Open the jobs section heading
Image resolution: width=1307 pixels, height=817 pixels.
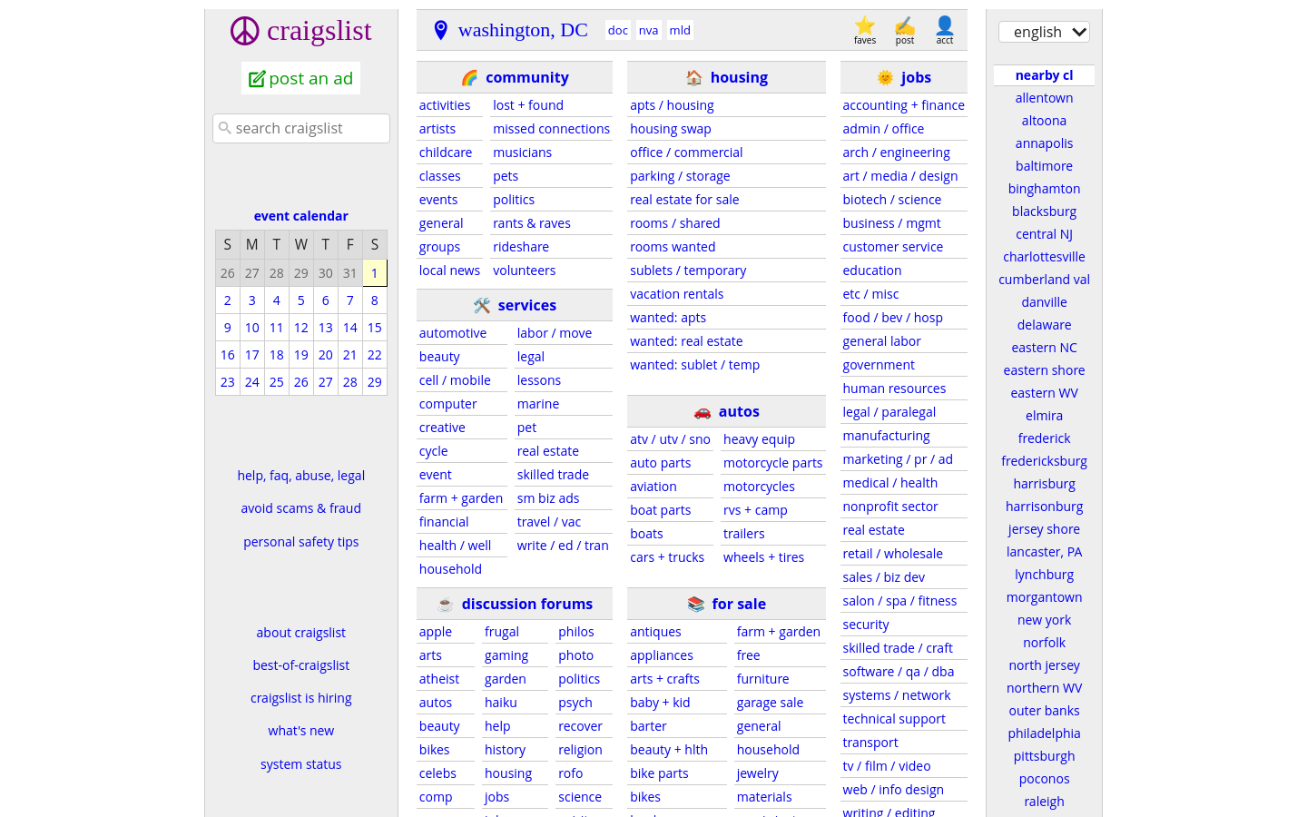(917, 78)
